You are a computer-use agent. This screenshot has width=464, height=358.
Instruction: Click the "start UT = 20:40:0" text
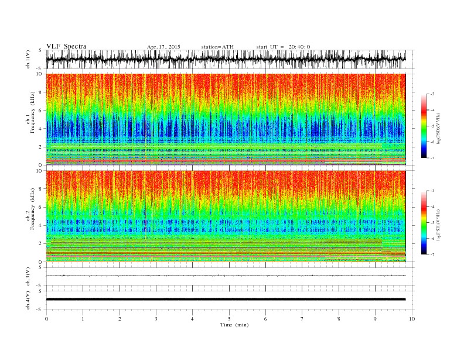coord(283,47)
